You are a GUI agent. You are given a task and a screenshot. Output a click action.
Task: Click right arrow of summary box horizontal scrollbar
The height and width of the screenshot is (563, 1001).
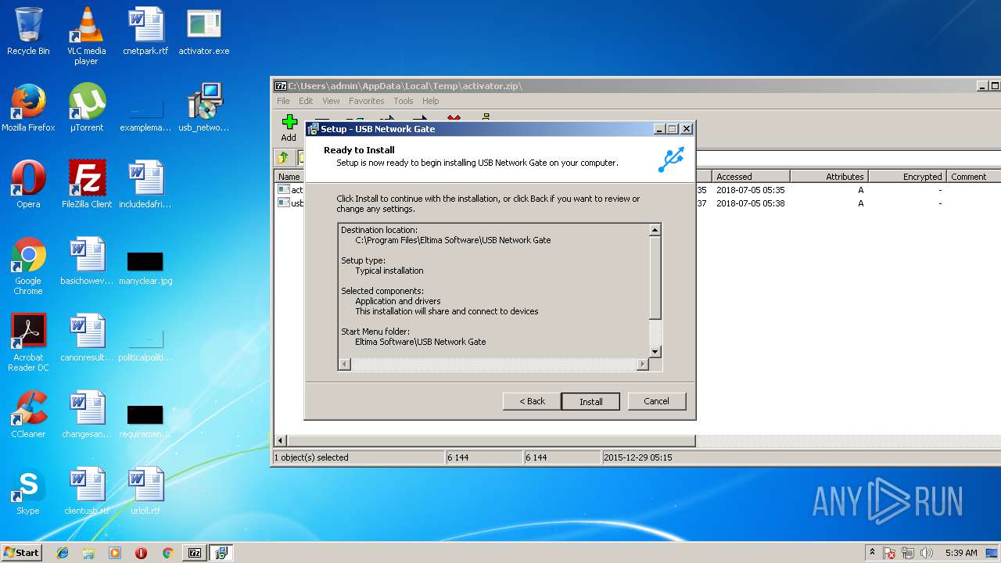coord(643,364)
